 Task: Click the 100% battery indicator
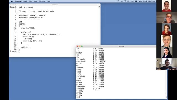[134, 1]
